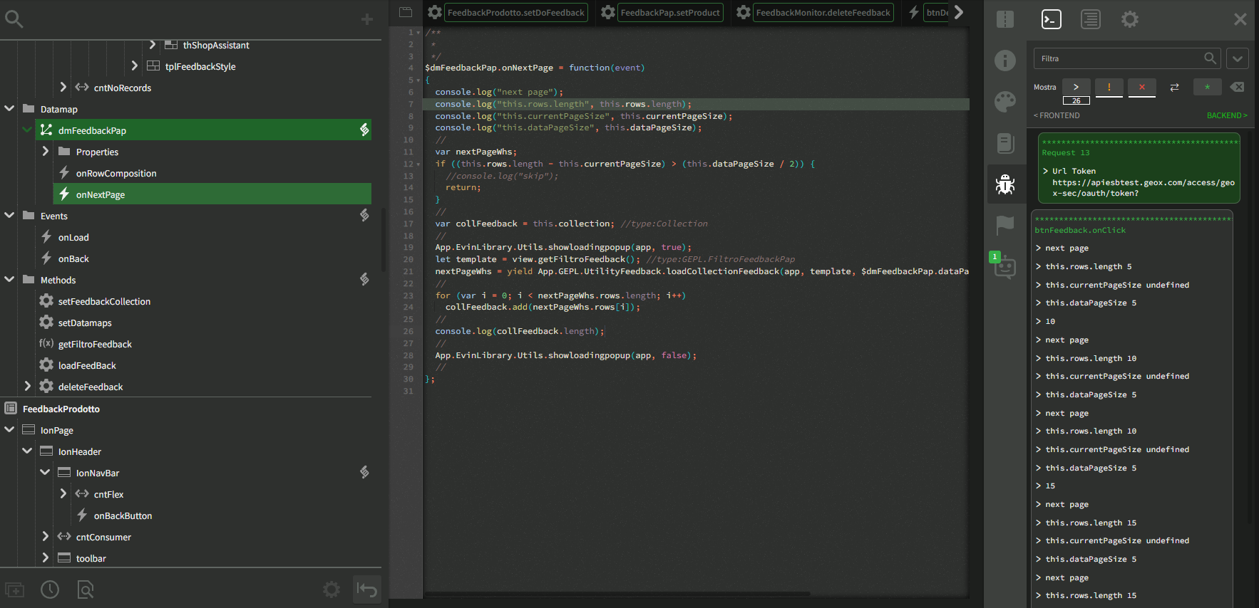Viewport: 1259px width, 608px height.
Task: Go to BACKEND log view
Action: tap(1227, 115)
